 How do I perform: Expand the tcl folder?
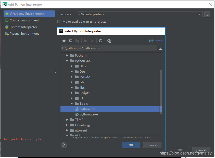[71, 98]
